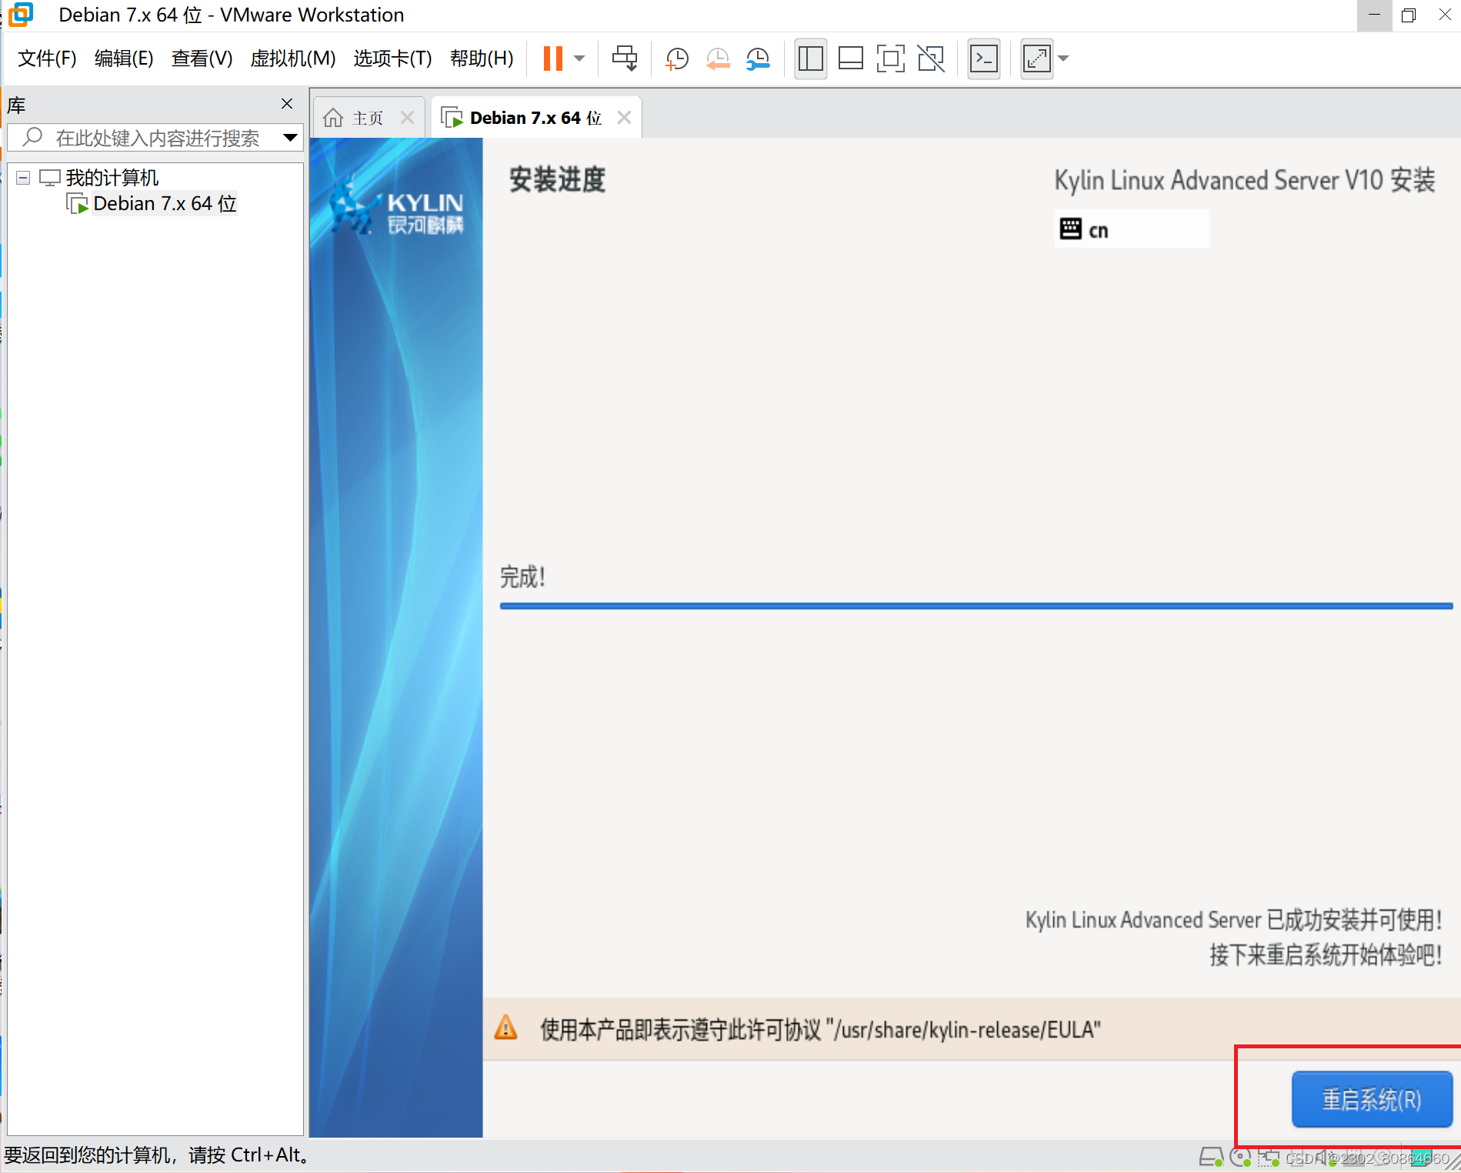Click the CD/DVD drive status icon
The width and height of the screenshot is (1461, 1173).
pos(1240,1158)
